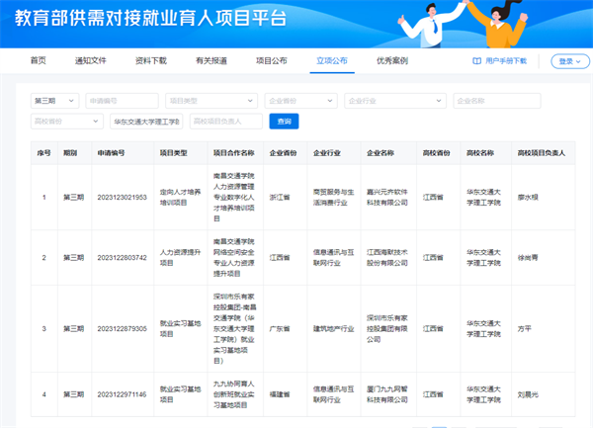
Task: Select the 有关报道 tab
Action: (x=211, y=60)
